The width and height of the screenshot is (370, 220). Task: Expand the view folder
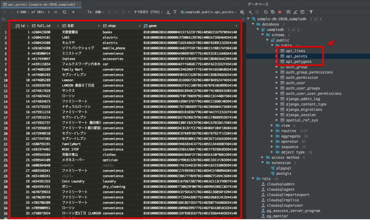tap(272, 125)
